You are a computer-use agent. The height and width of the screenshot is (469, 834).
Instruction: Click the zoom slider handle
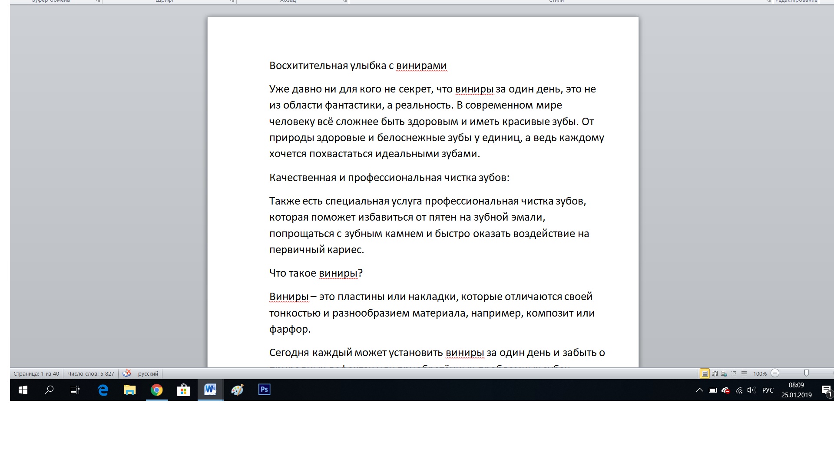coord(807,373)
